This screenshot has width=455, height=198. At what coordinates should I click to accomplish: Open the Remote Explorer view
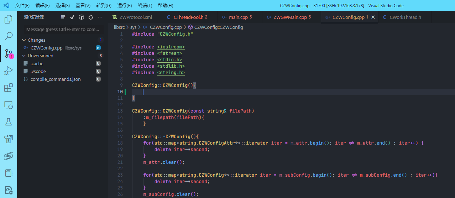(x=9, y=105)
